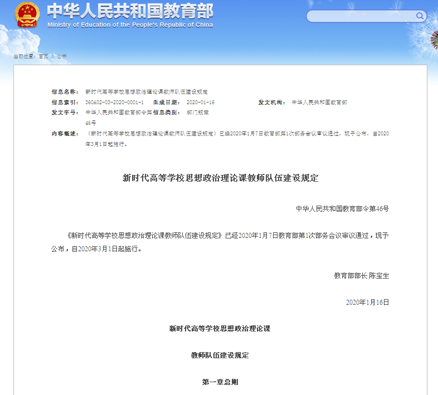Click the national emblem logo

[26, 15]
